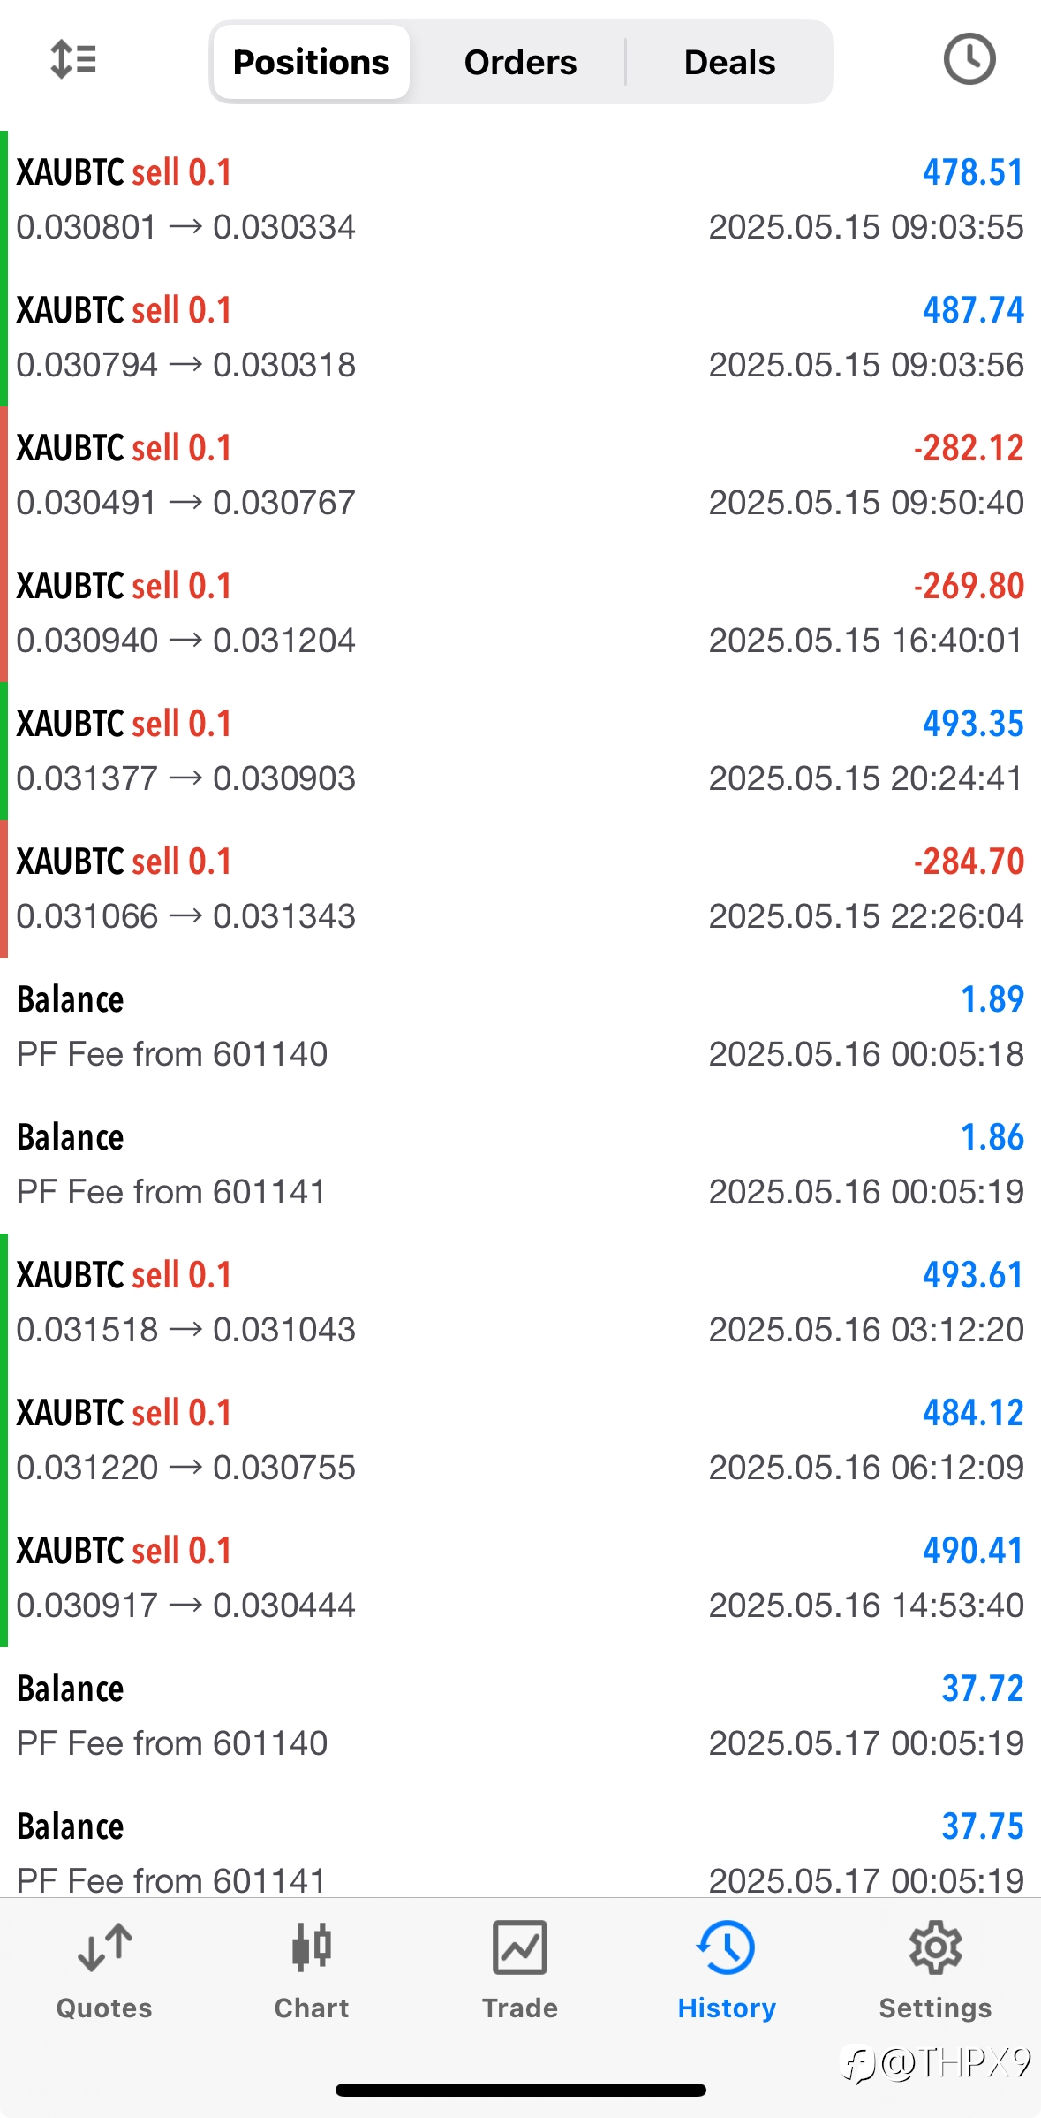Tap the timestamp 2025.05.15 20:24:41
The image size is (1041, 2118).
(x=866, y=778)
